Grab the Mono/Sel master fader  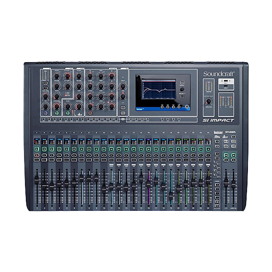point(233,184)
